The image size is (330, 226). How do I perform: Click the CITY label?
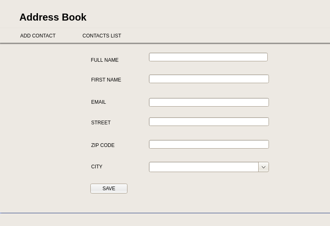coord(97,167)
